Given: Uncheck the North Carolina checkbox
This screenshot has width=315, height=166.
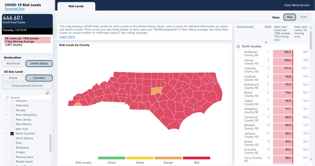Looking at the screenshot, I should tap(12, 133).
